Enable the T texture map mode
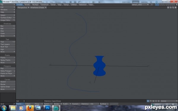 coord(151,101)
